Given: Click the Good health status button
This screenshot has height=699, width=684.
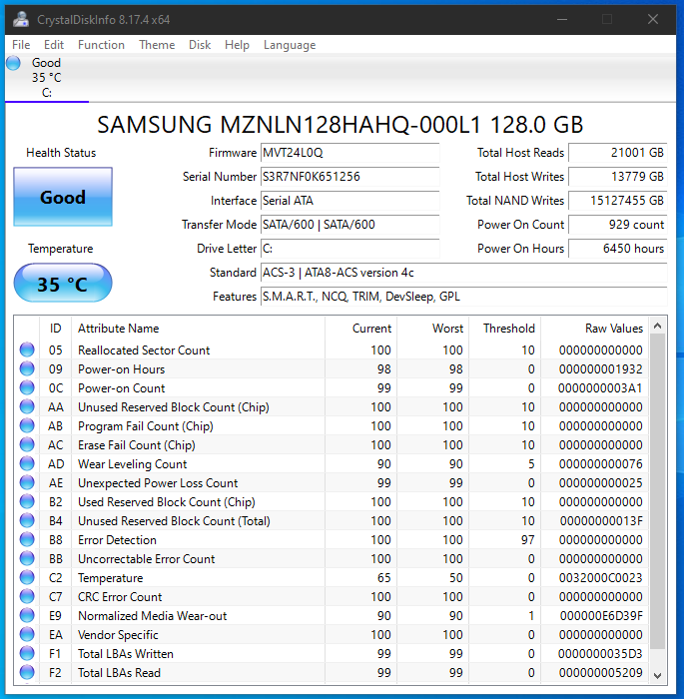Looking at the screenshot, I should (x=63, y=197).
